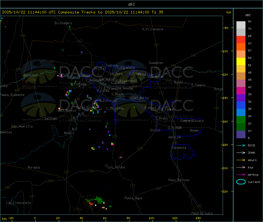Click the Divisadero location label
Viewport: 263px width, 222px height.
point(63,23)
